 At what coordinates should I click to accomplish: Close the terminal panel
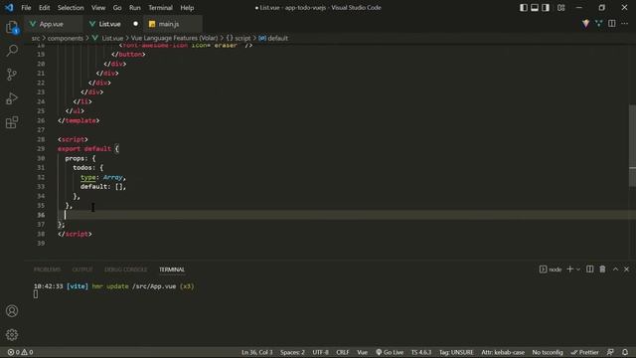[626, 269]
